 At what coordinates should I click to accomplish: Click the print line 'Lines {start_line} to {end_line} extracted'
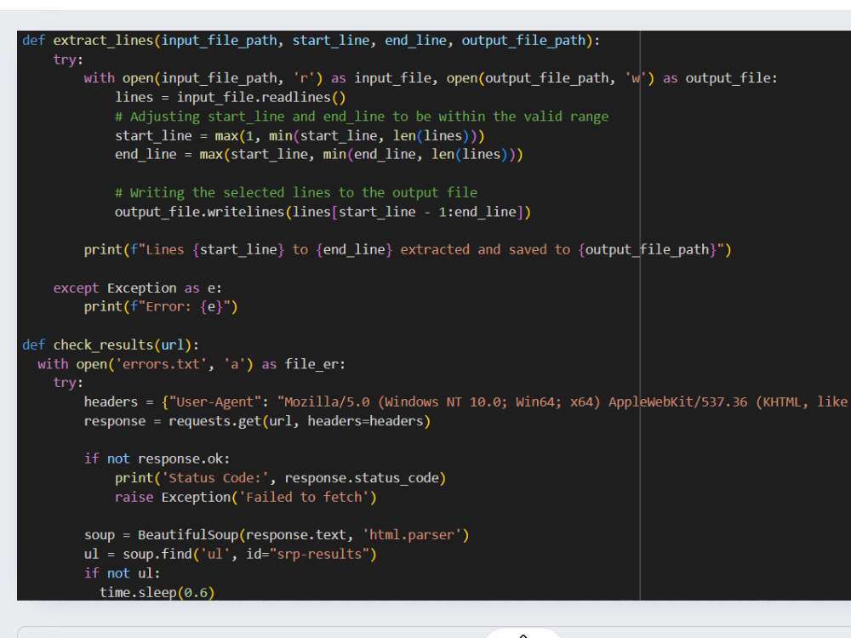click(x=408, y=249)
